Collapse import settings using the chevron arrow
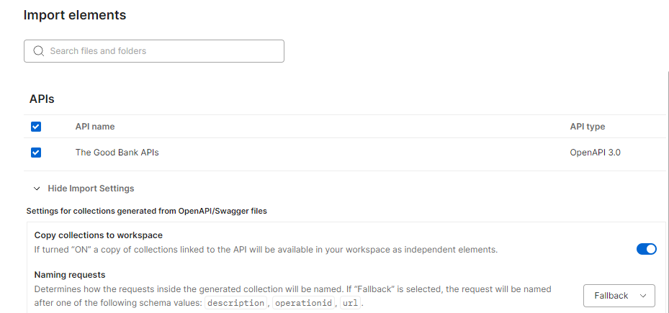 tap(37, 189)
